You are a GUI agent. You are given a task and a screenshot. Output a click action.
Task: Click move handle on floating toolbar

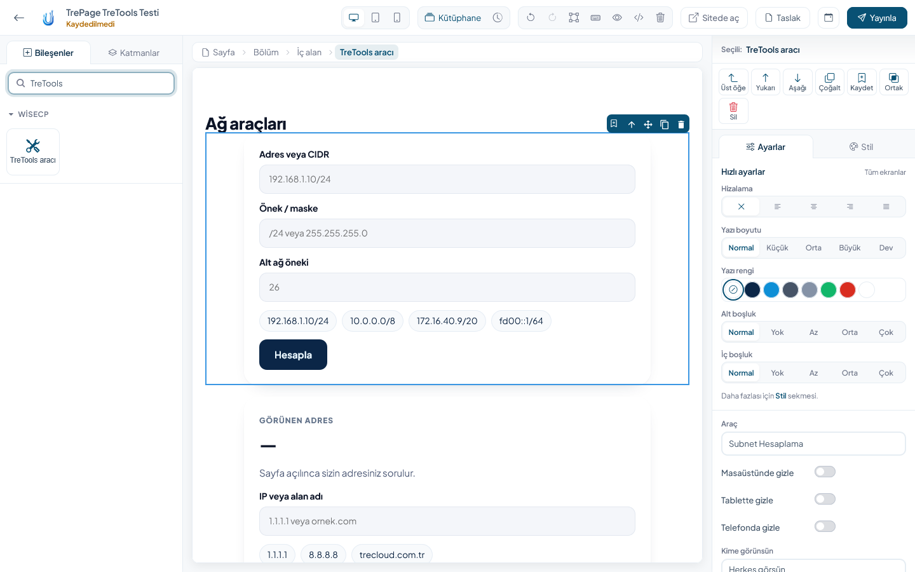click(x=648, y=125)
